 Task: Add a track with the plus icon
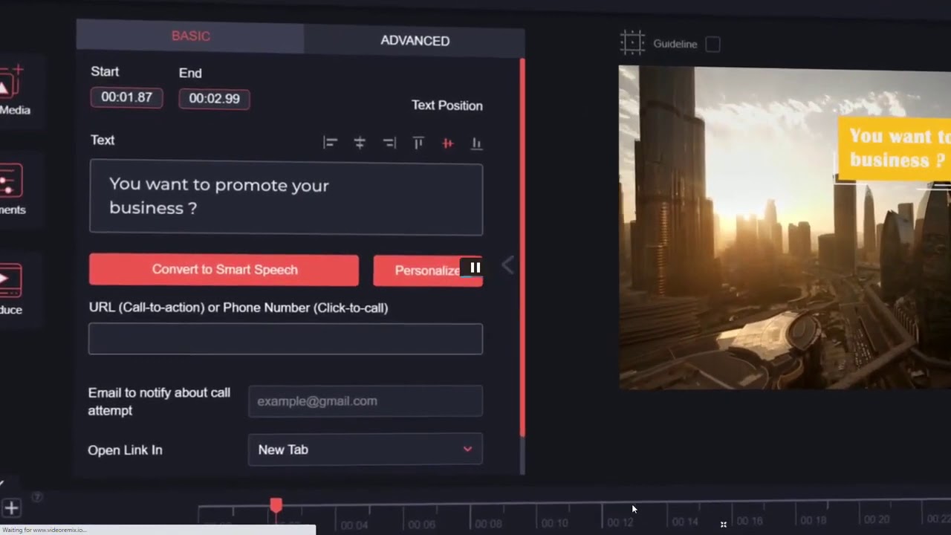click(11, 509)
